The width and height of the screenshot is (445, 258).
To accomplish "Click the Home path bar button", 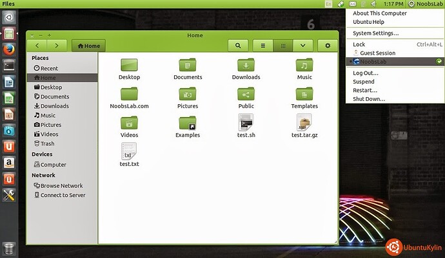I will (x=88, y=46).
